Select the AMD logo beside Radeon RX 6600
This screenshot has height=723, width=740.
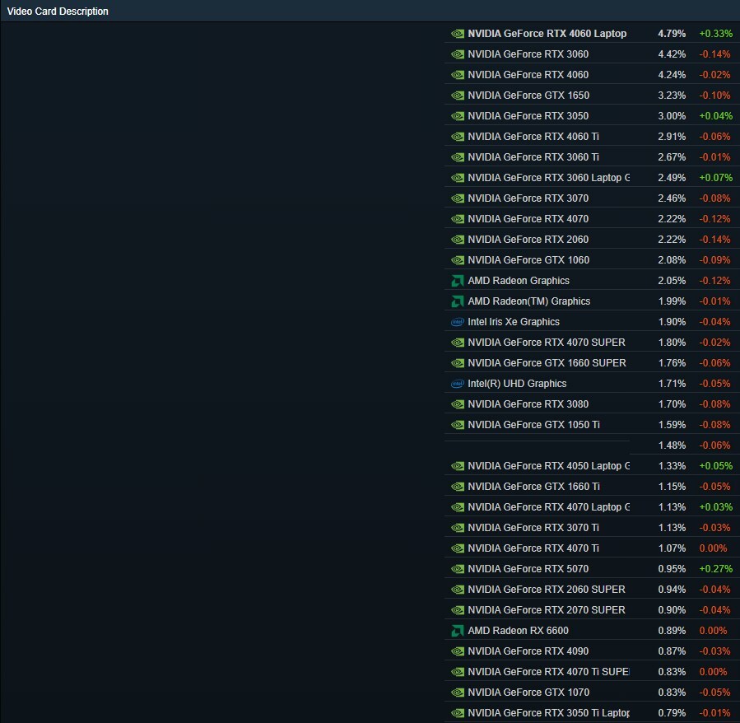[x=458, y=631]
